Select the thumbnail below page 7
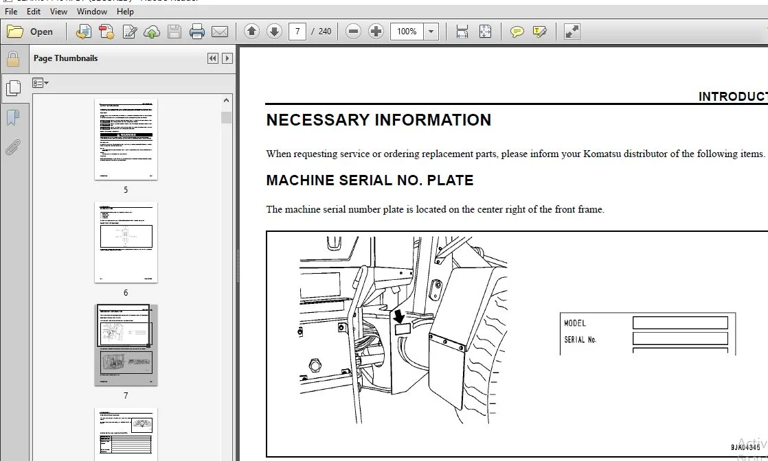 pyautogui.click(x=126, y=434)
